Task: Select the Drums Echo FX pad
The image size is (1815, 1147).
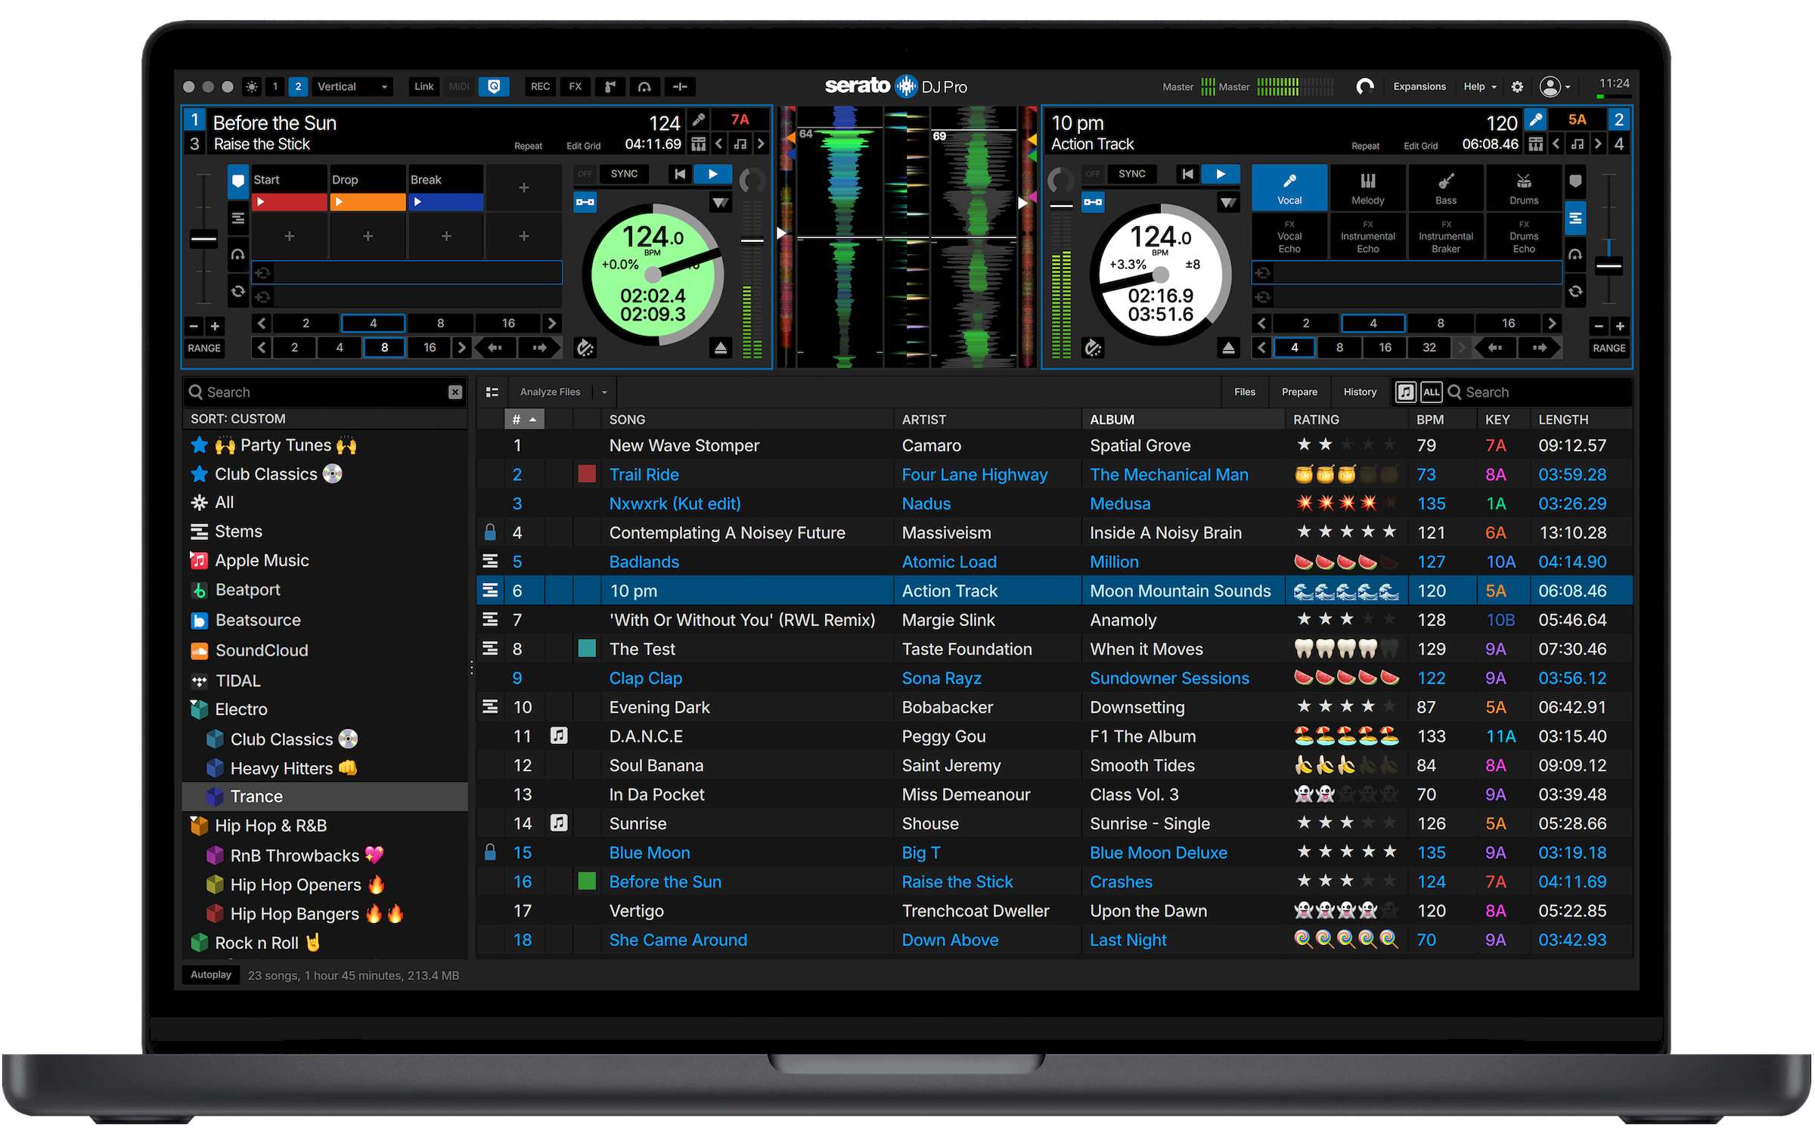Action: tap(1524, 236)
